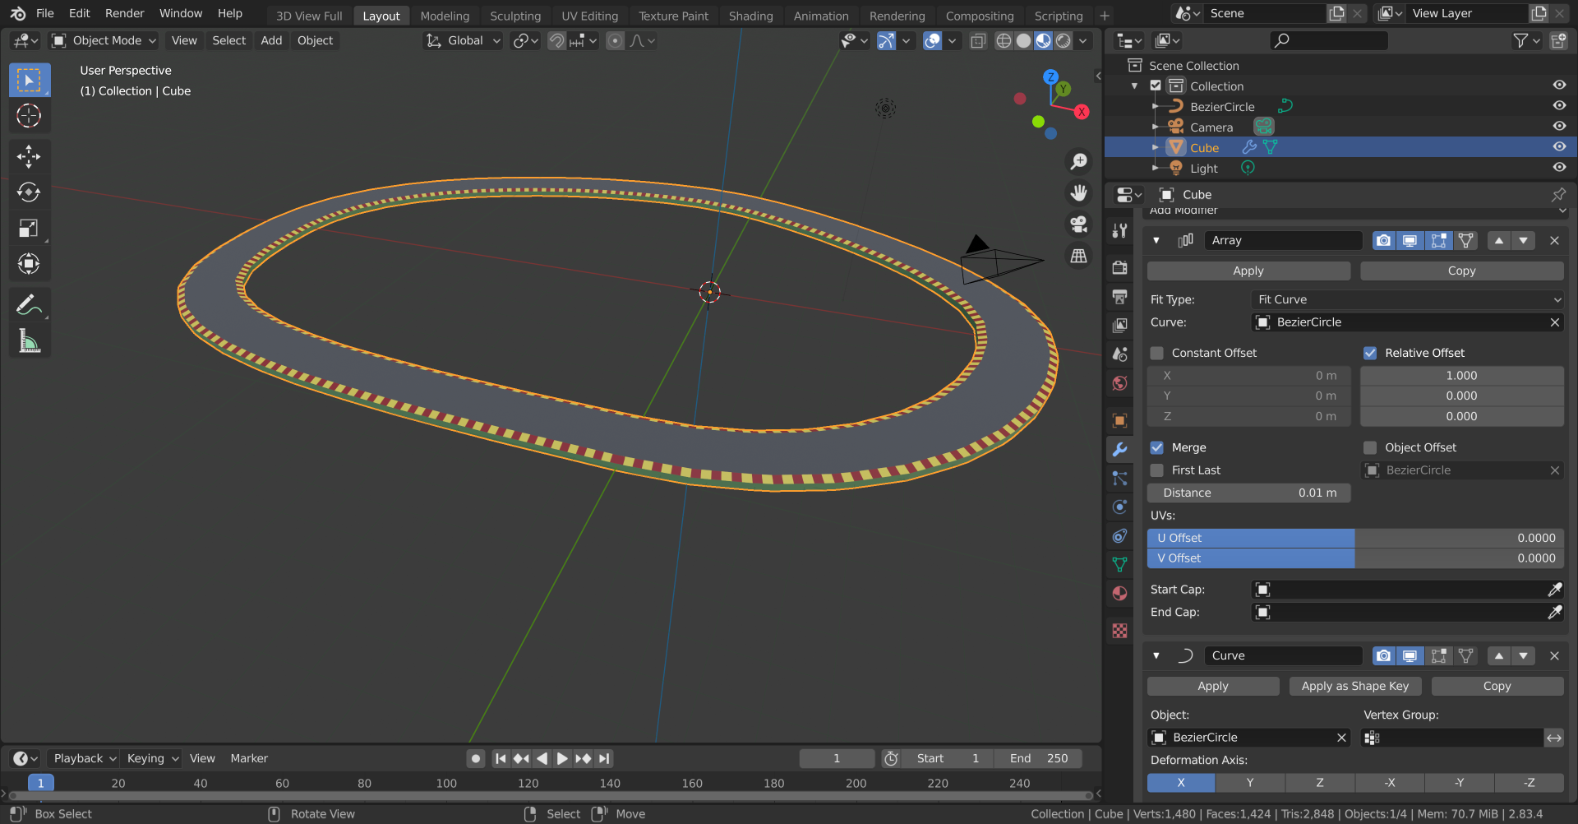Open Particles properties tab
The width and height of the screenshot is (1578, 824).
pos(1119,478)
